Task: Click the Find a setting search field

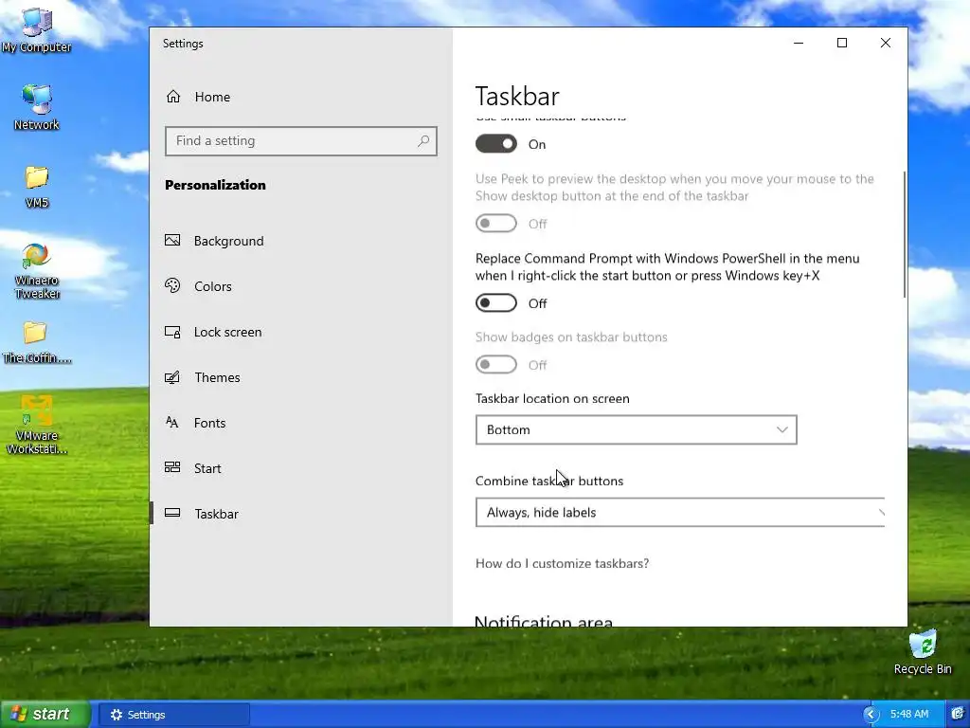Action: 300,141
